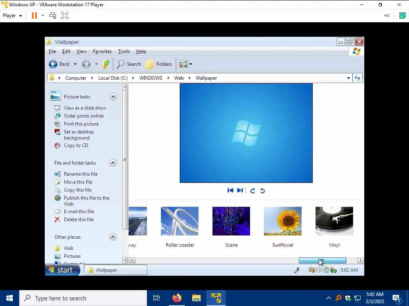Viewport: 409px width, 306px height.
Task: Open the Edit menu
Action: [x=66, y=51]
